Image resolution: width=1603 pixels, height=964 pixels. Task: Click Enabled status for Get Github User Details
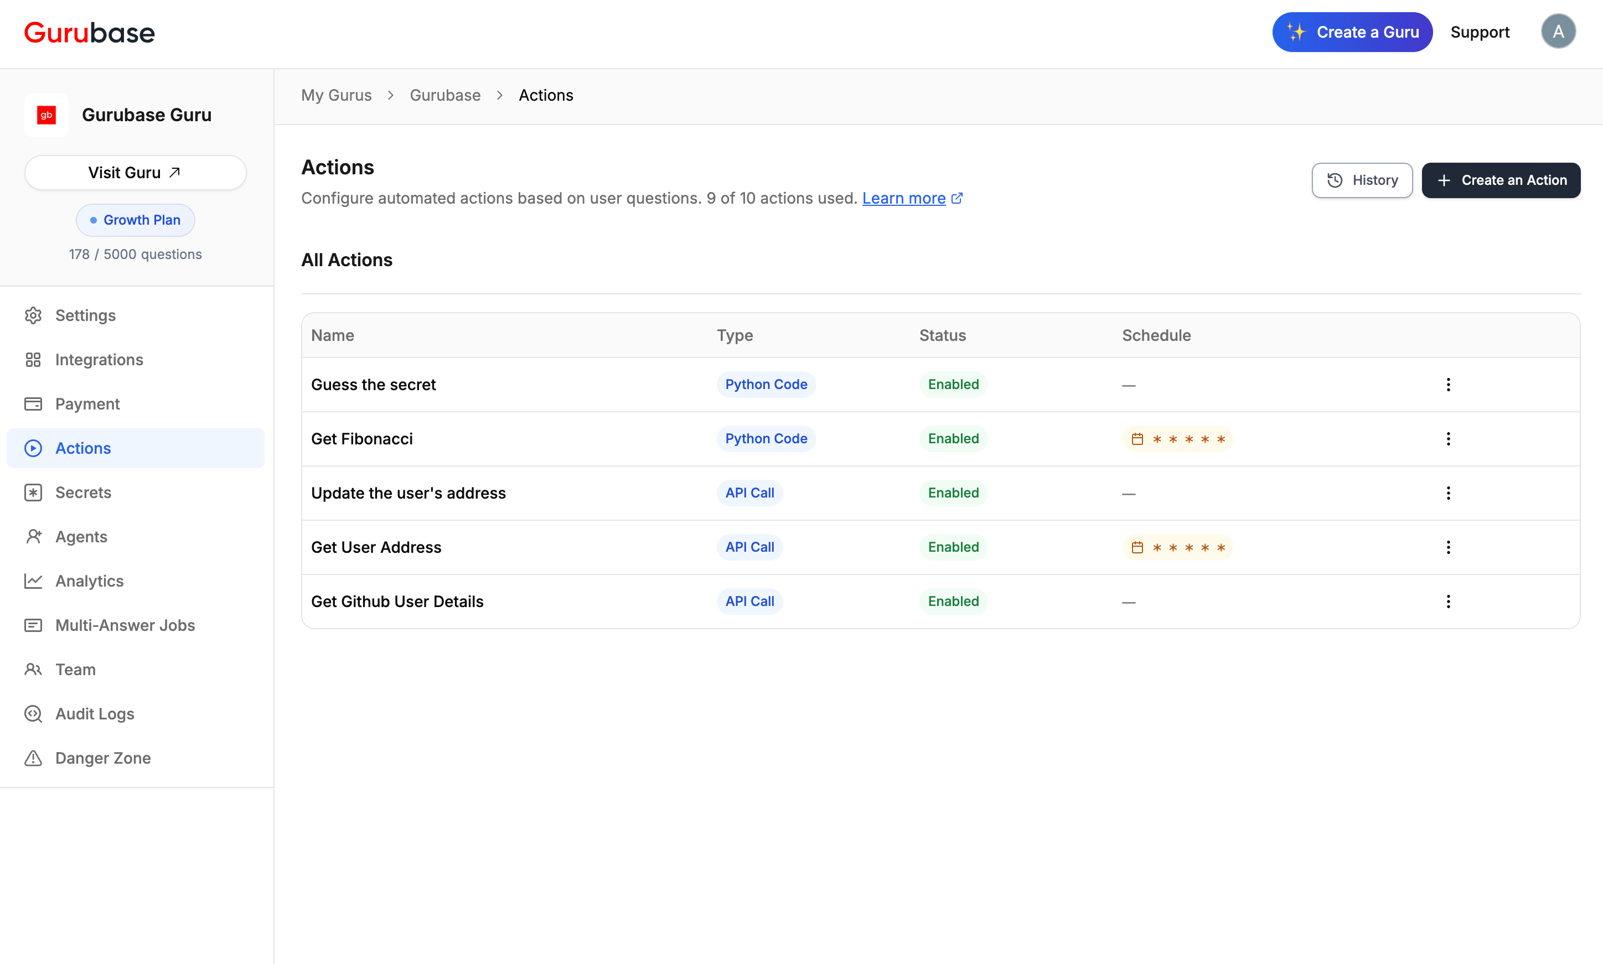[x=953, y=602]
